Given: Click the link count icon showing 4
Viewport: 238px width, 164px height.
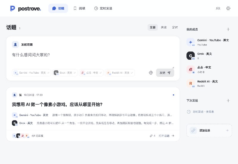Looking at the screenshot, I should coord(152,136).
